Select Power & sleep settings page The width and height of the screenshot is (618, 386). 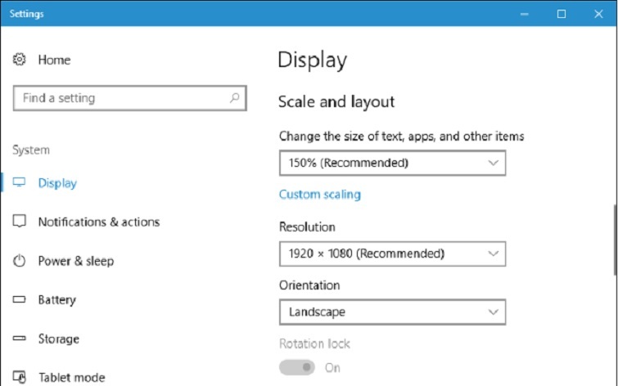click(x=75, y=261)
